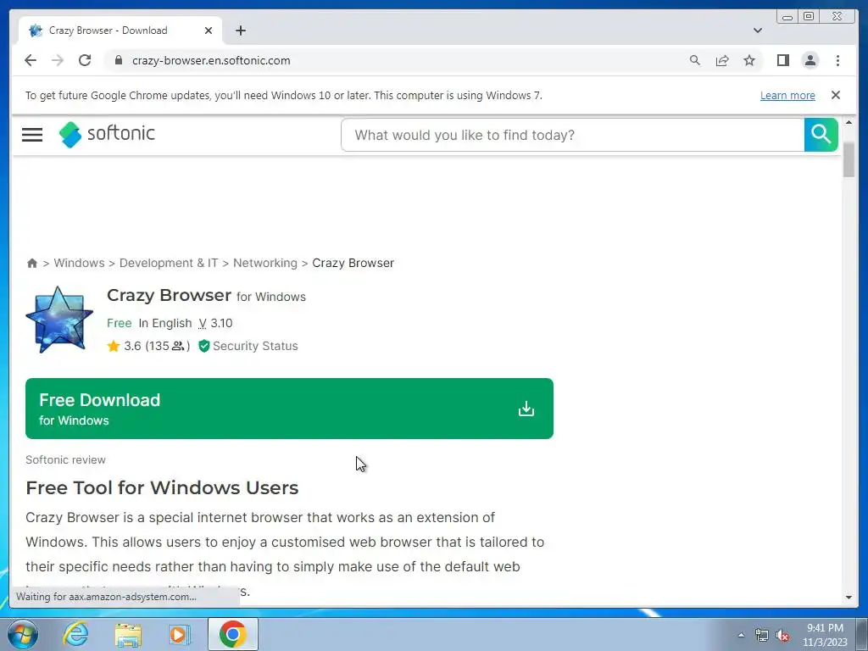Focus the 'What would you like to find today?' field

[x=572, y=135]
